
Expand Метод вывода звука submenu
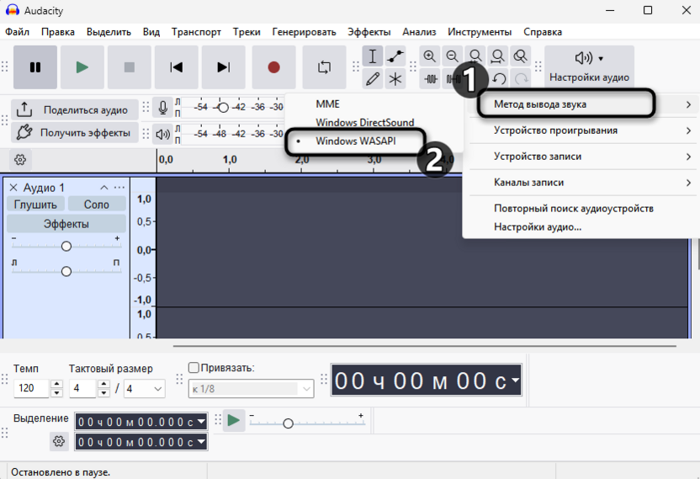click(582, 104)
